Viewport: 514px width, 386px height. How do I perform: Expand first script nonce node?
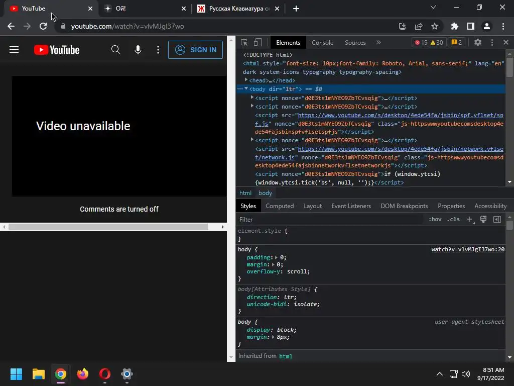(252, 98)
